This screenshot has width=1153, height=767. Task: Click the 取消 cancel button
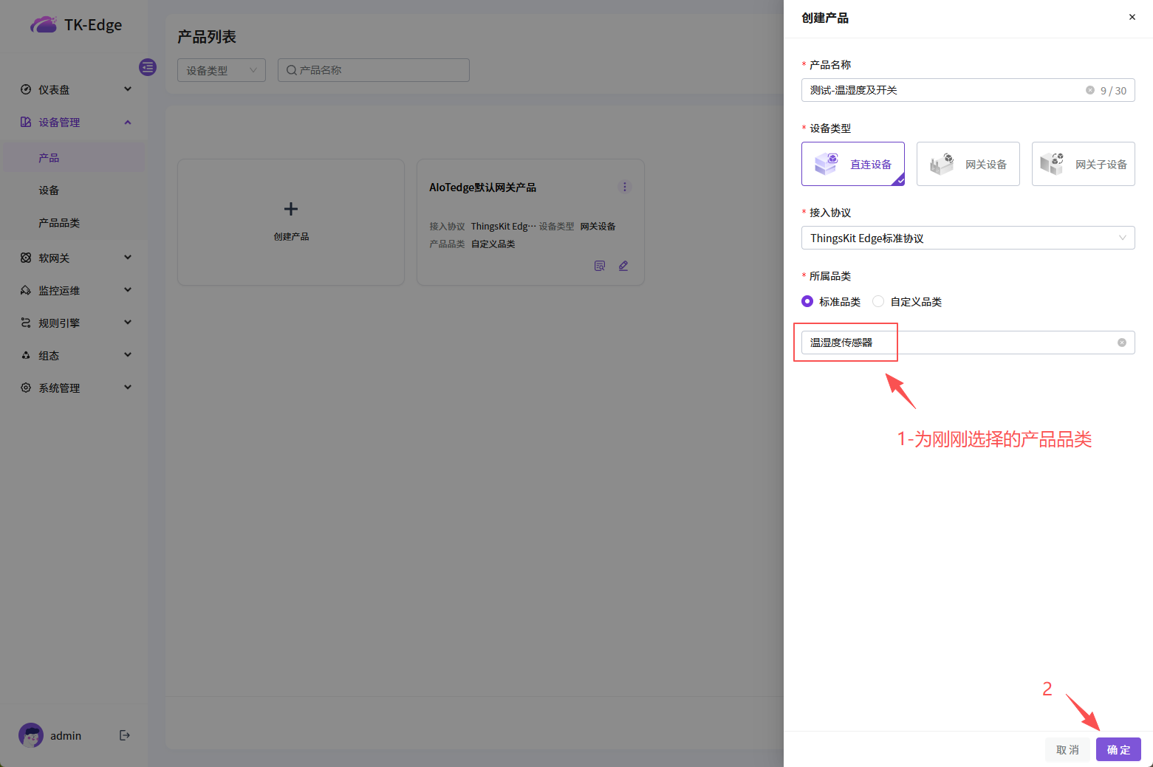pyautogui.click(x=1067, y=749)
